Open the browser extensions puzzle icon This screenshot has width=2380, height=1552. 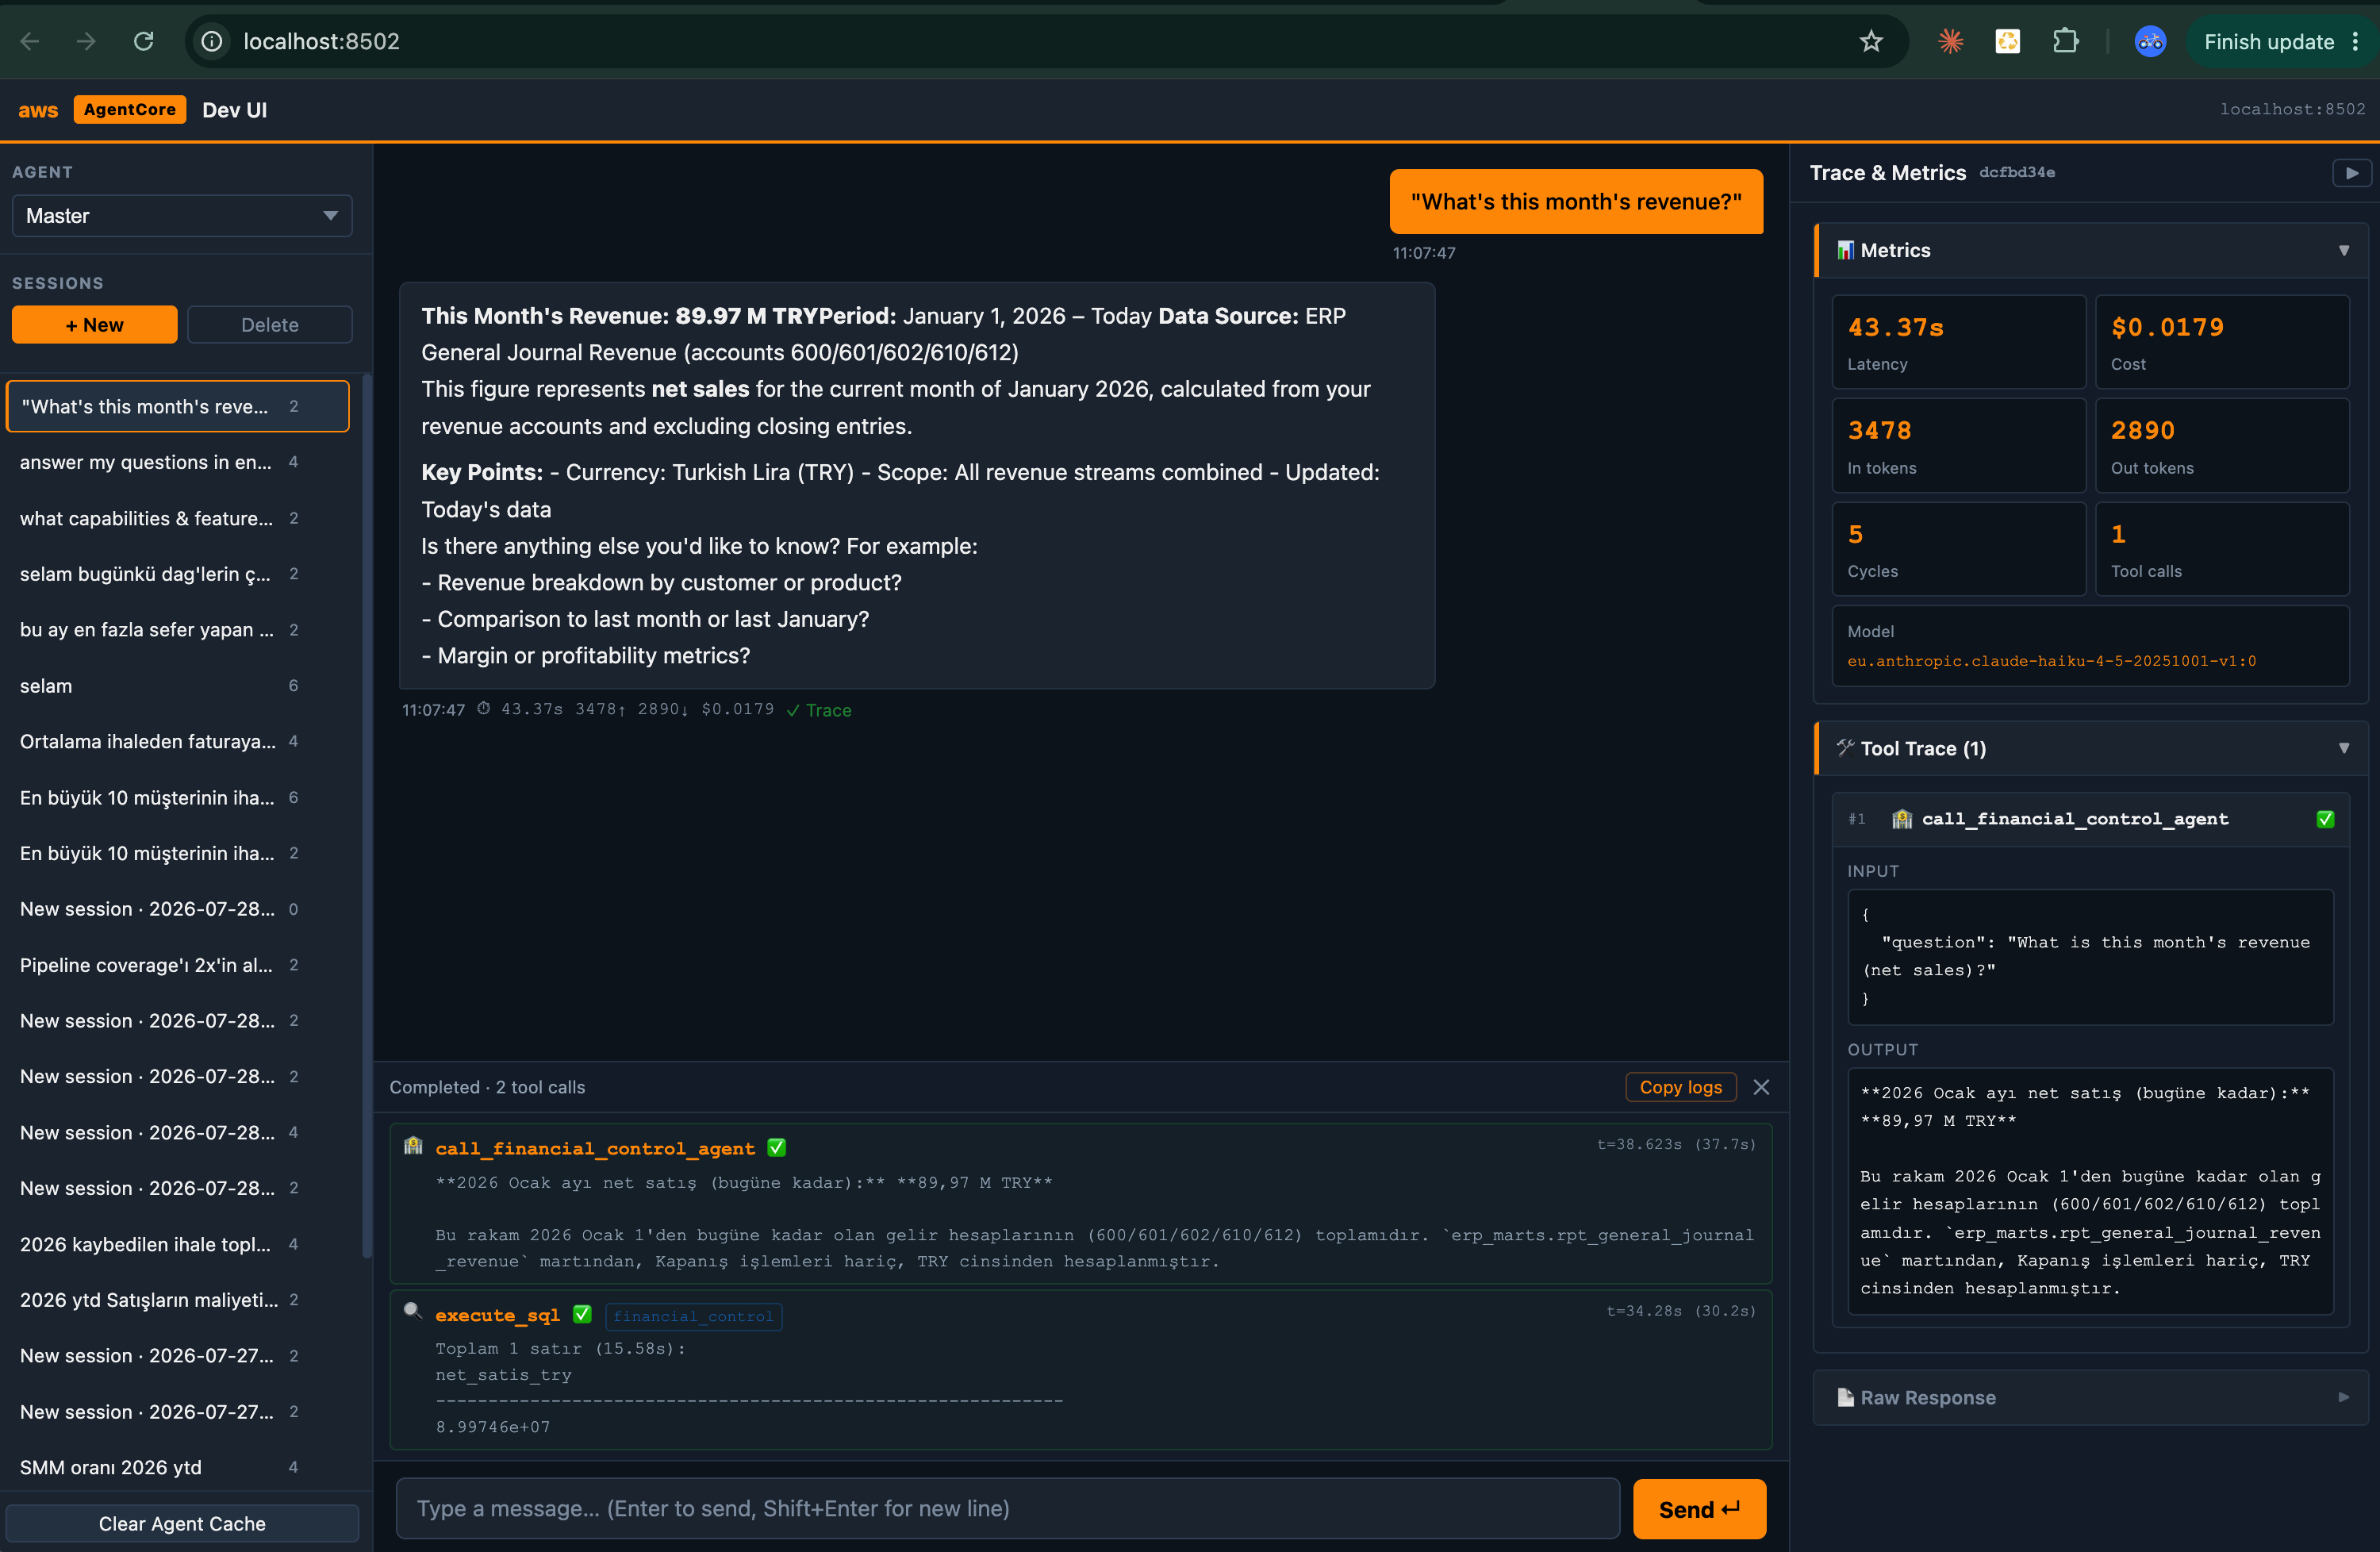[x=2065, y=41]
